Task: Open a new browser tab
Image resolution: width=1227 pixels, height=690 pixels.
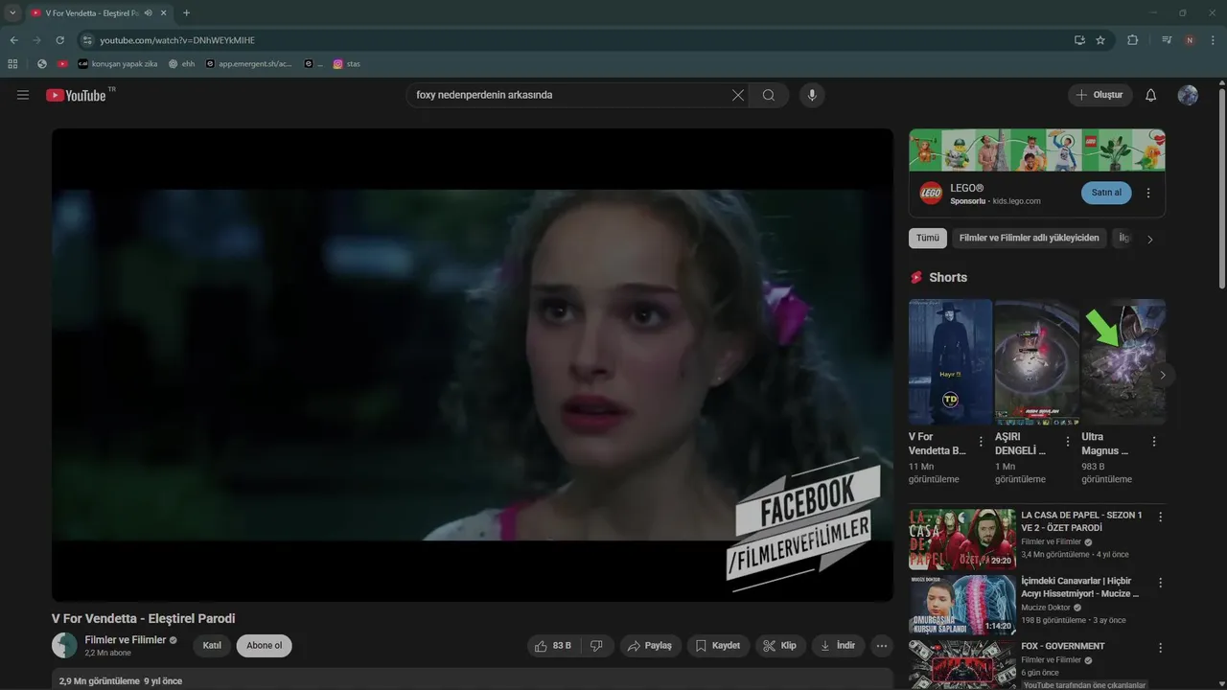Action: [186, 13]
